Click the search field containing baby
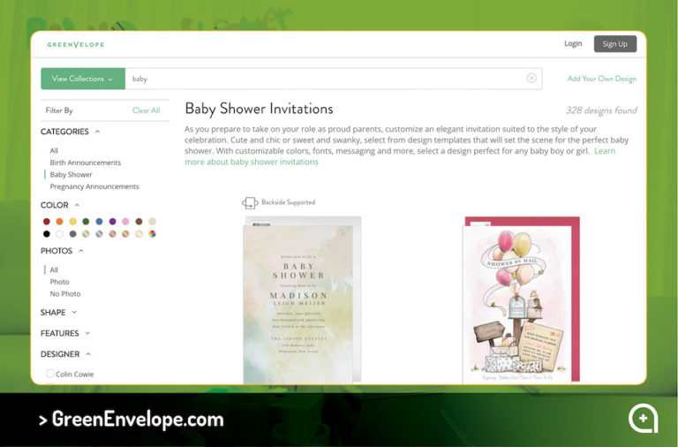Image resolution: width=678 pixels, height=447 pixels. pos(334,79)
